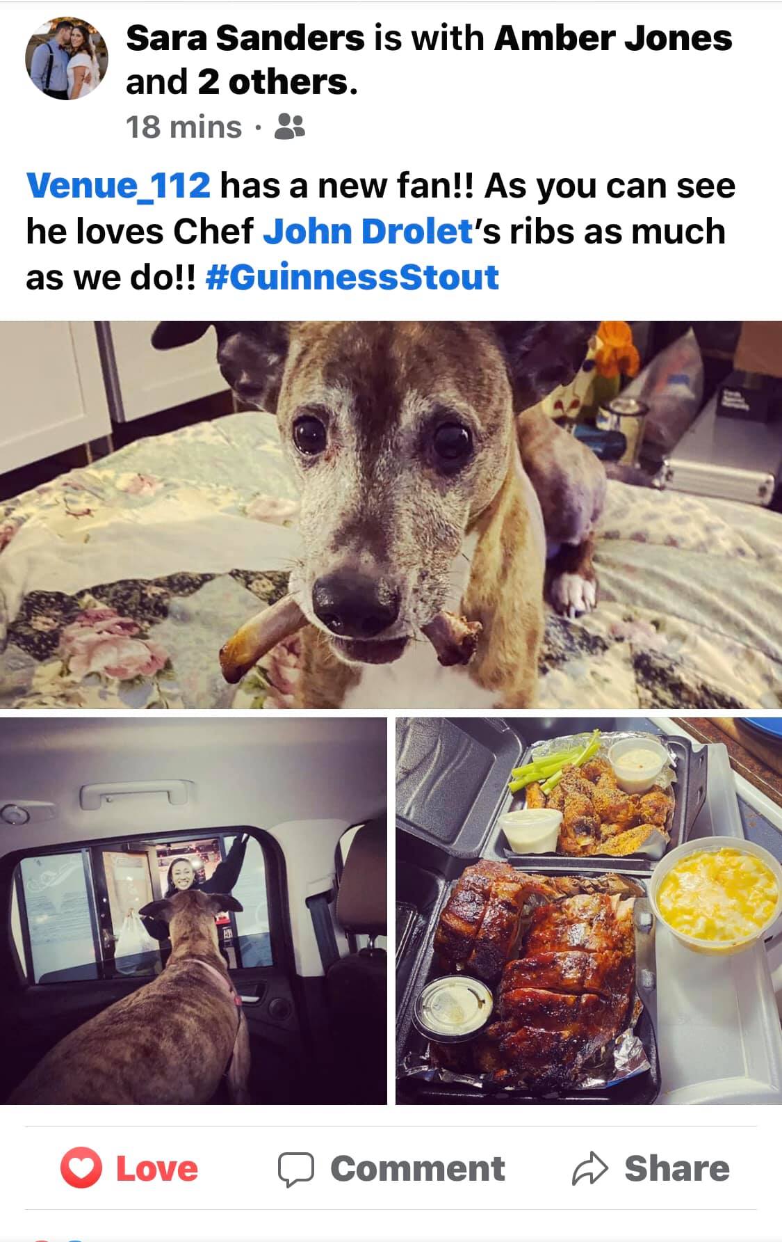View the dog in car window photo

pos(193,911)
